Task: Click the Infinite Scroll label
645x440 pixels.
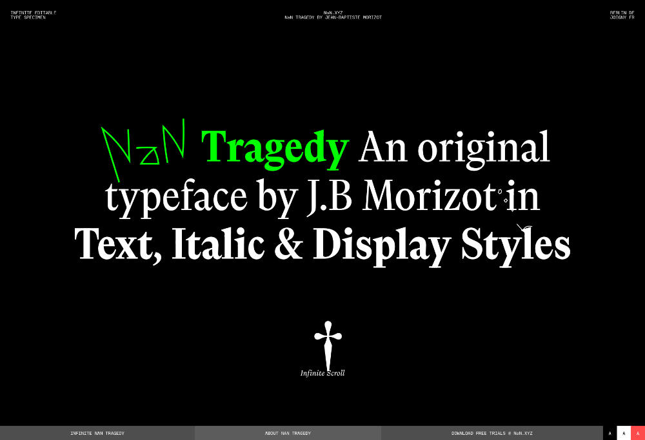Action: [322, 373]
